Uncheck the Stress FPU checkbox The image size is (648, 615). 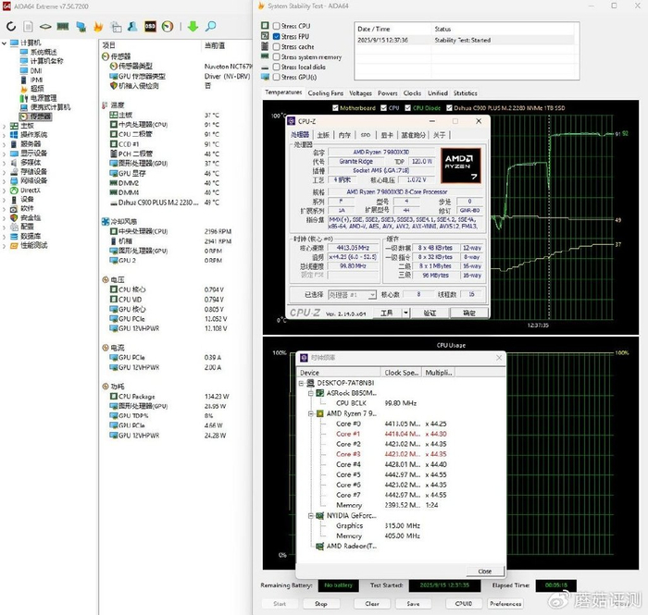276,36
